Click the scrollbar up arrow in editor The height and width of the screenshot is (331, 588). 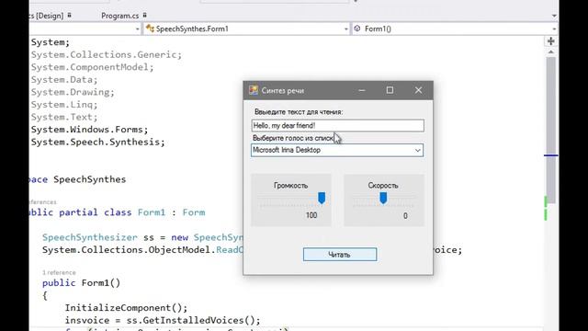coord(551,52)
